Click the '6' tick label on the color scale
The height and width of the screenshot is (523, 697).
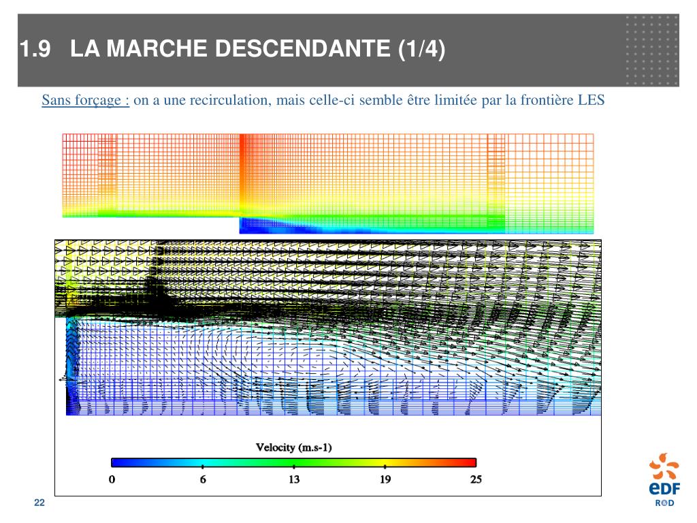pyautogui.click(x=203, y=479)
